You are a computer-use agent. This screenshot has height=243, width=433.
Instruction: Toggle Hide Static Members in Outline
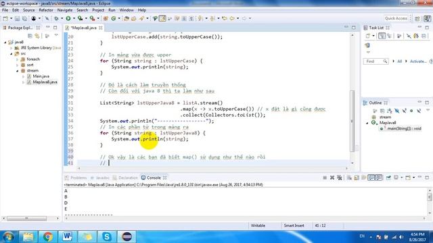(404, 111)
